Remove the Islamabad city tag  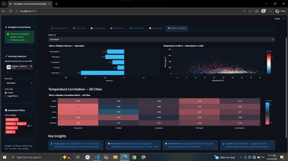coord(17,120)
